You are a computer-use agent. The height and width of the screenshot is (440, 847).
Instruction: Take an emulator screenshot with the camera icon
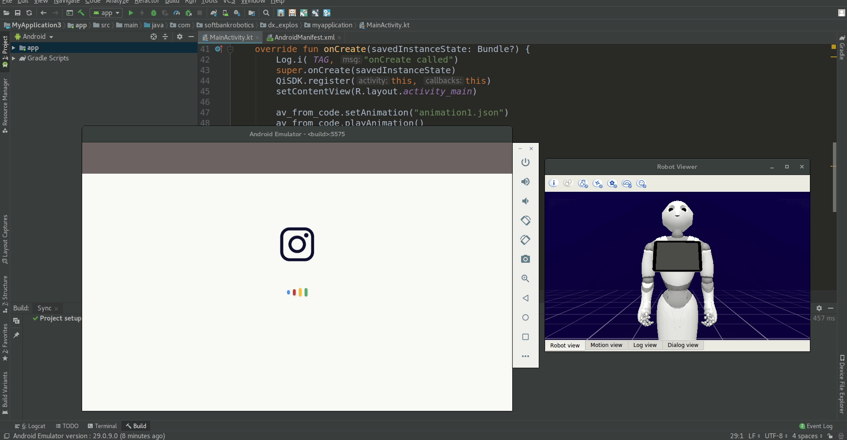pyautogui.click(x=525, y=259)
